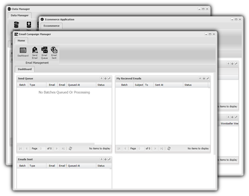Viewport: 249px width, 196px height.
Task: Open the Email Sent ribbon icon
Action: (54, 53)
